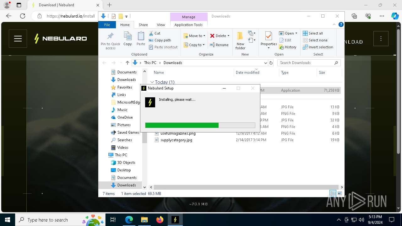The height and width of the screenshot is (226, 402).
Task: Click Cut in Clipboard group
Action: point(155,33)
